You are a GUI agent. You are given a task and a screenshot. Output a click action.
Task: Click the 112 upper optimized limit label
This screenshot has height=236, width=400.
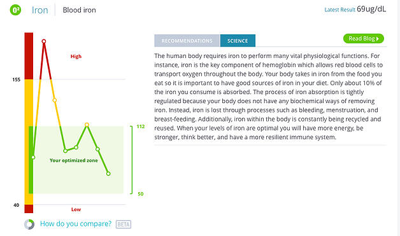point(141,127)
